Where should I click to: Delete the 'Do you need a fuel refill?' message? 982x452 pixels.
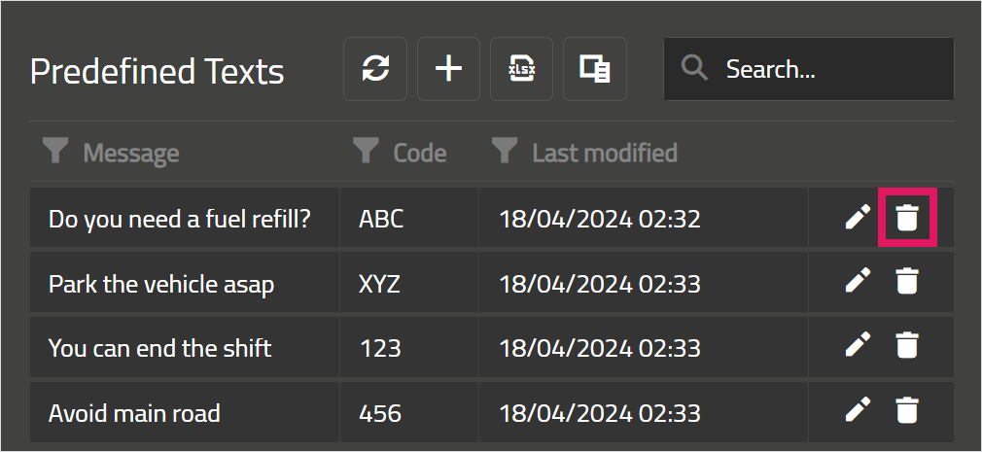coord(907,217)
